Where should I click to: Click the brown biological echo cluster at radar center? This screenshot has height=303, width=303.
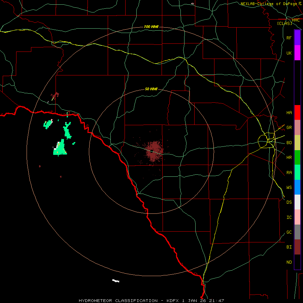pos(153,151)
